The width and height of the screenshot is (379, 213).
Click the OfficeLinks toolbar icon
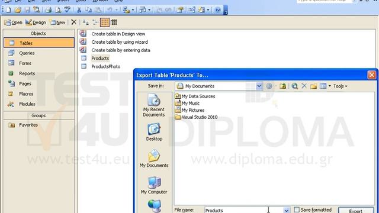(x=126, y=10)
